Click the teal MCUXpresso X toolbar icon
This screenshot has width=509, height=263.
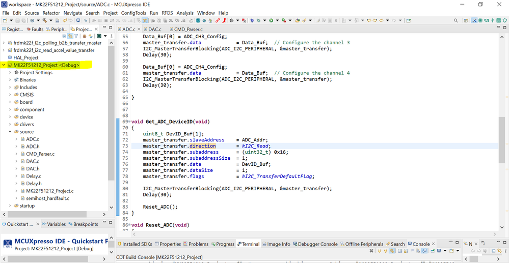(198, 20)
